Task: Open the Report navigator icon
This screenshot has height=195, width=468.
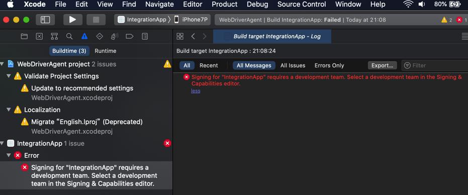Action: click(145, 36)
